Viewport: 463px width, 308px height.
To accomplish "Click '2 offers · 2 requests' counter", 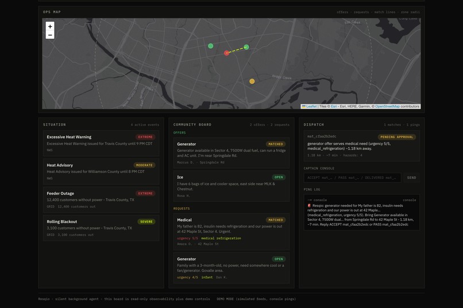I will coord(269,124).
